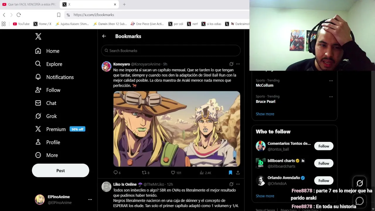Show more Who to follow suggestions
The height and width of the screenshot is (211, 375).
pyautogui.click(x=265, y=196)
